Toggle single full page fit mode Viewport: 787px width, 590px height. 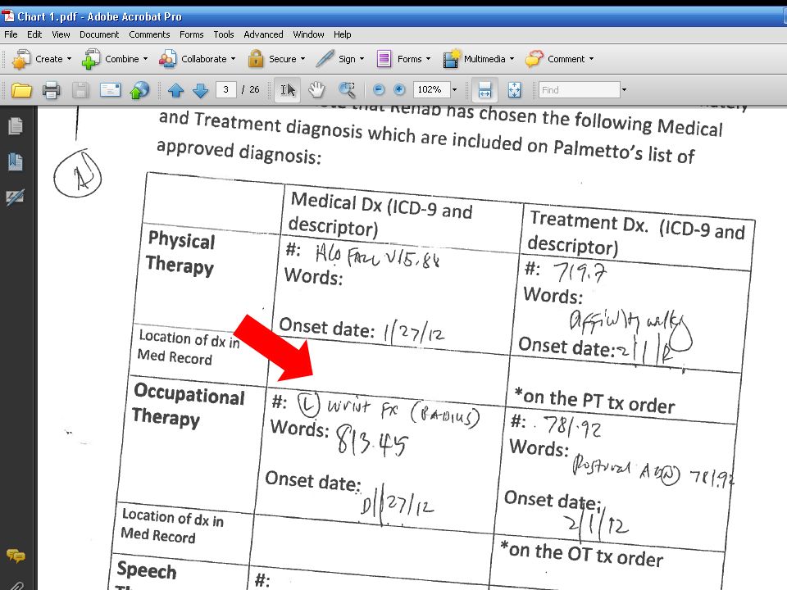click(x=515, y=90)
